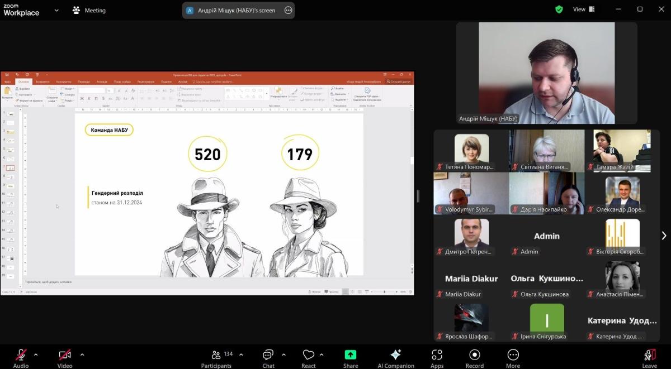Open the More options menu
Image resolution: width=671 pixels, height=369 pixels.
coord(513,356)
